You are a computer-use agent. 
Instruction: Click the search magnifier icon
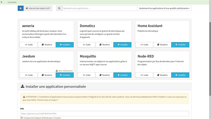59,8
